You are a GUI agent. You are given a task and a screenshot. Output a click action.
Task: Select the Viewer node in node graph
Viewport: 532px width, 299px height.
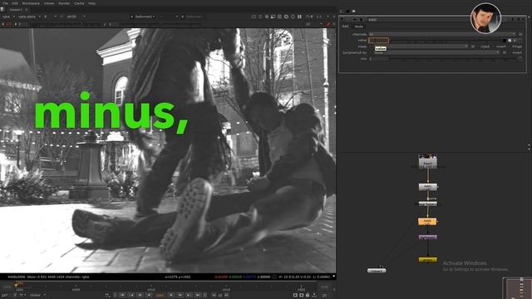[x=377, y=271]
